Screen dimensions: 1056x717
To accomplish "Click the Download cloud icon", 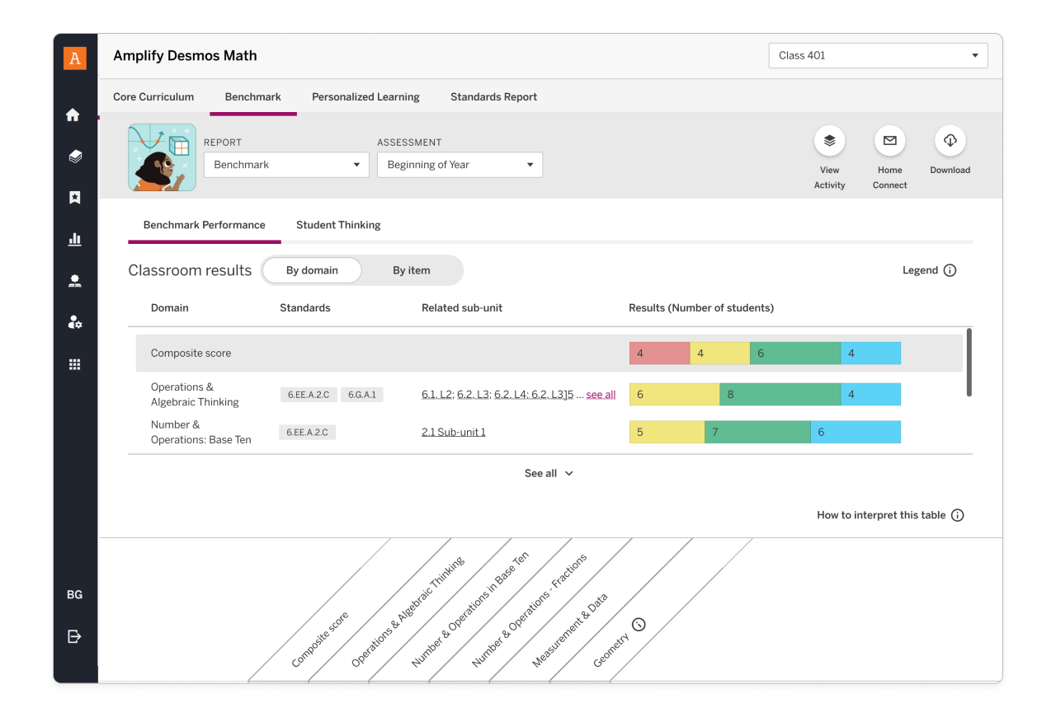I will click(x=950, y=141).
